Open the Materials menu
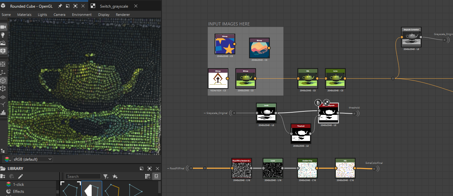The image size is (453, 196). 24,15
